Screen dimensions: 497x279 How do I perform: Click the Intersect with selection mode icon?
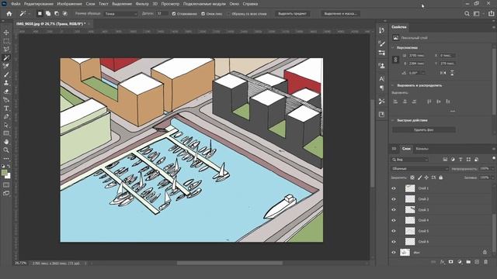(x=64, y=14)
